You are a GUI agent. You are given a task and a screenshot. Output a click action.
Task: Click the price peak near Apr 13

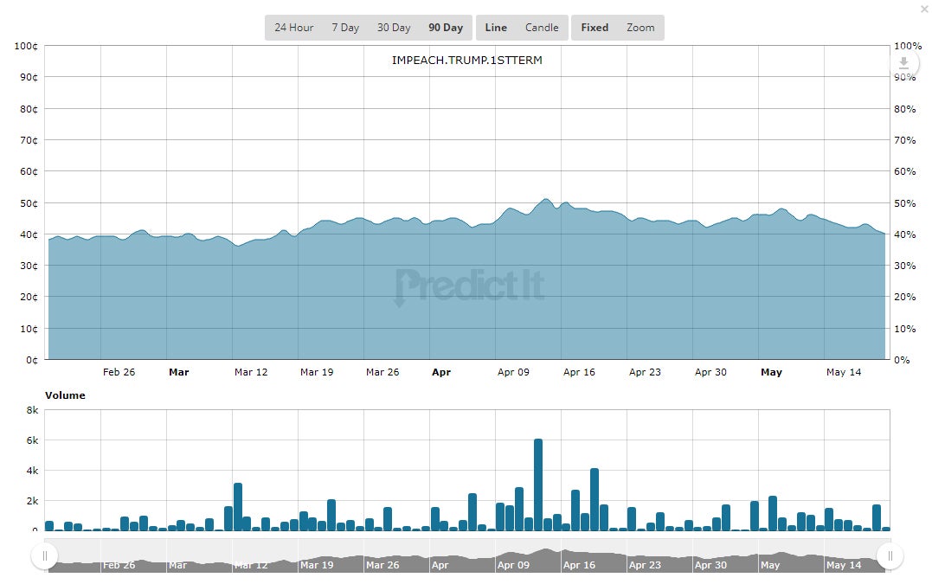click(x=546, y=200)
